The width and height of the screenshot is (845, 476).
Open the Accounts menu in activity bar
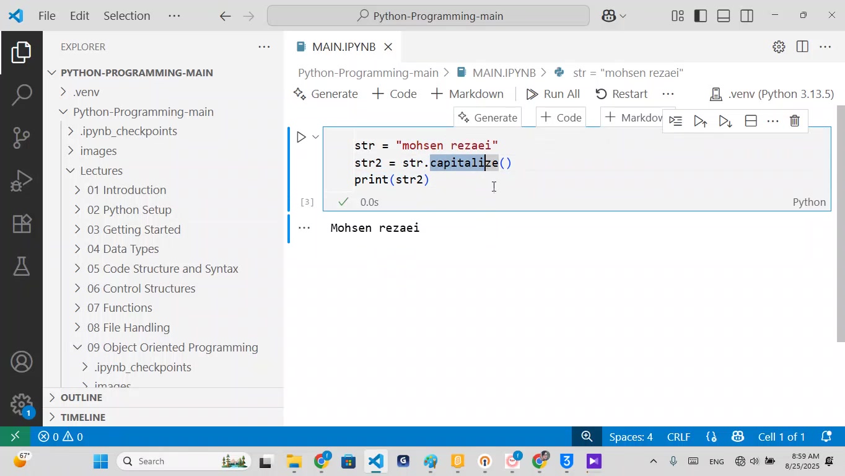tap(21, 363)
